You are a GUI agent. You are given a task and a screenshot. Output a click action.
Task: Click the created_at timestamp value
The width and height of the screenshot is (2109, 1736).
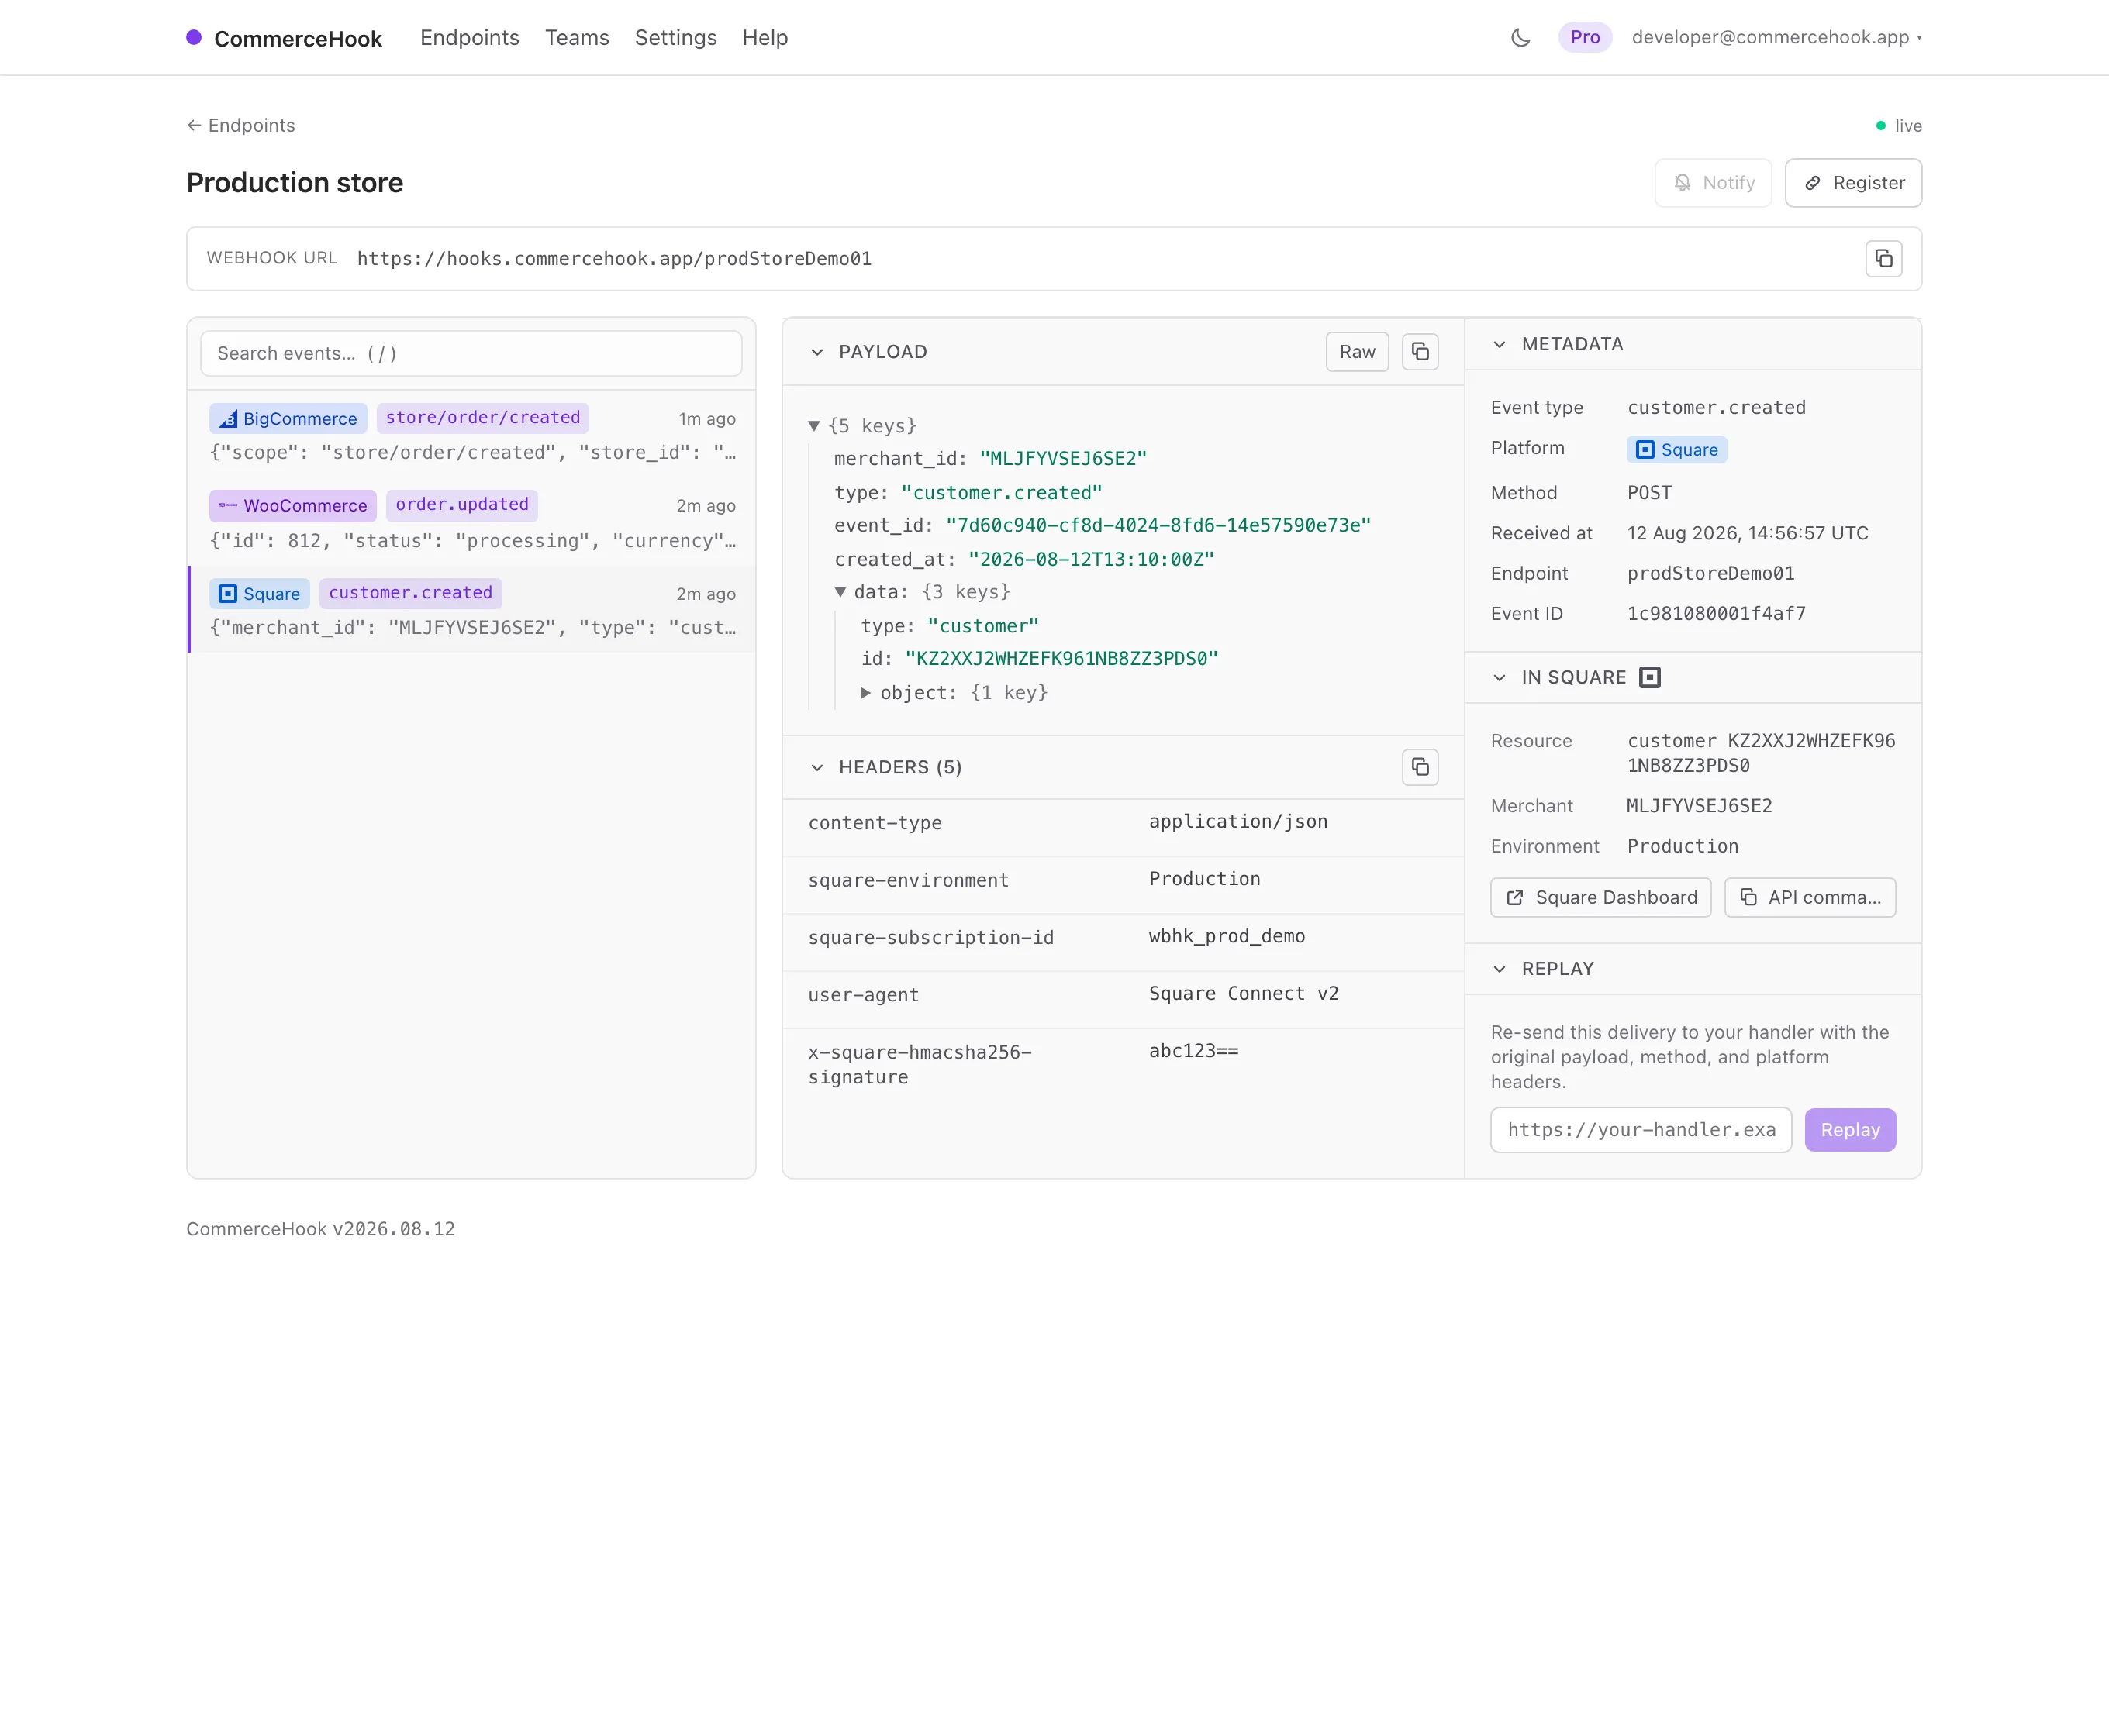[x=1090, y=560]
